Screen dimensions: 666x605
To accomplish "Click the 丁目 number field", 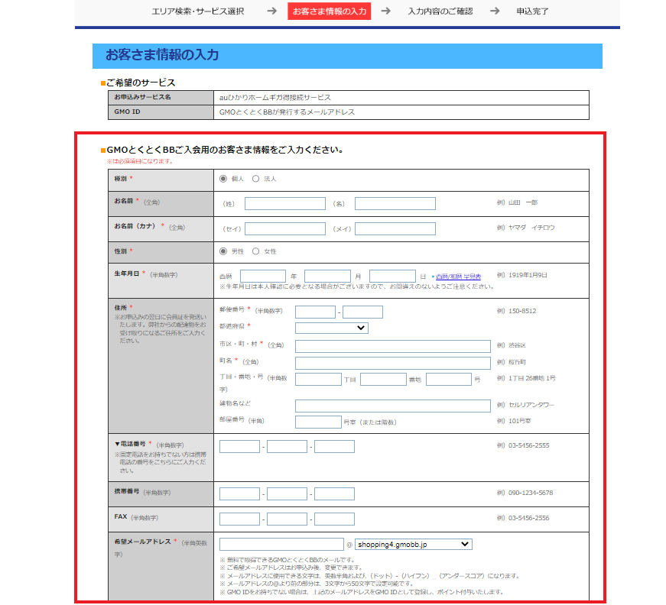I will coord(318,380).
